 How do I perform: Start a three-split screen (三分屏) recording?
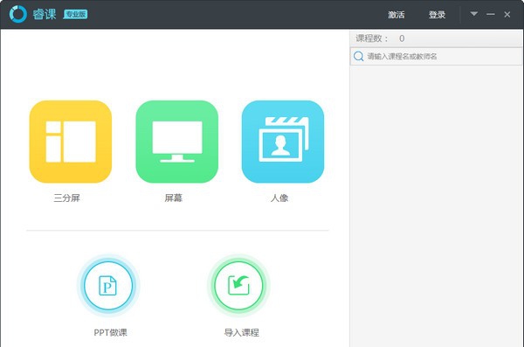pos(71,142)
